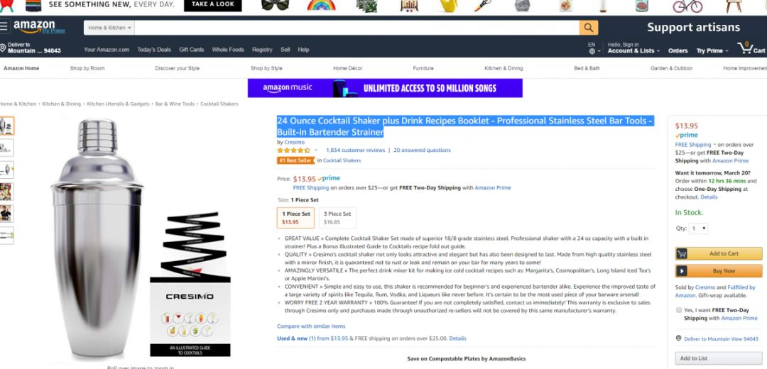Screen dimensions: 767x369
Task: Open the Home & Kitchen search category dropdown
Action: coord(109,28)
